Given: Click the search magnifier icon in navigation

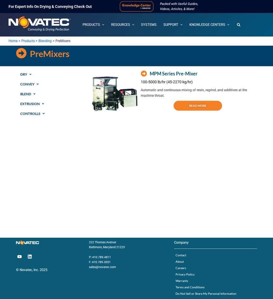Looking at the screenshot, I should (x=238, y=25).
